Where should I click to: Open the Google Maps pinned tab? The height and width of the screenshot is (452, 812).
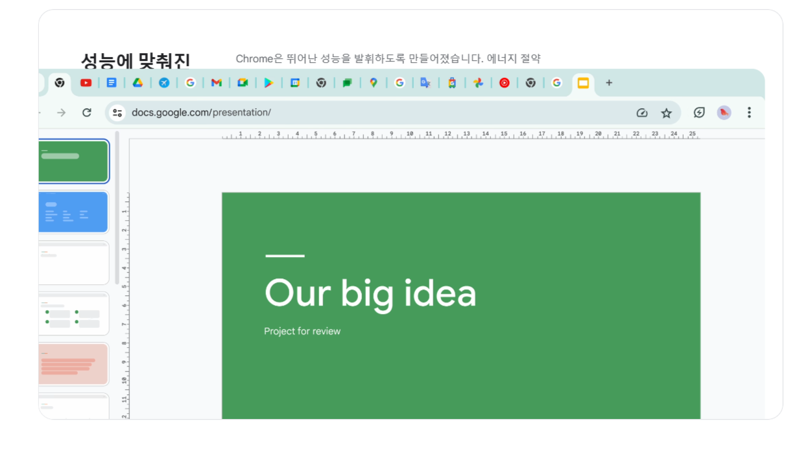point(373,83)
